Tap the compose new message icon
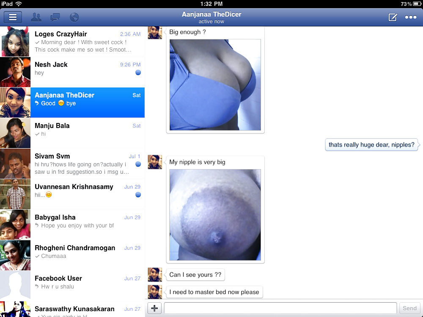The height and width of the screenshot is (317, 423). (x=393, y=17)
